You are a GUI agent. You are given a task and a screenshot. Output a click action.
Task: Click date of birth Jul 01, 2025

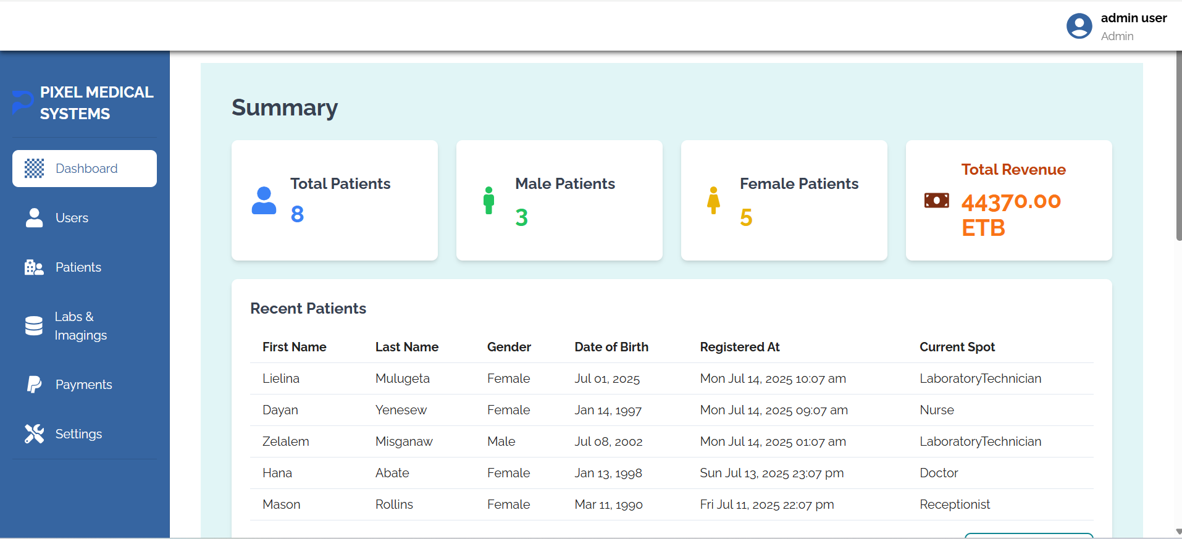[607, 378]
